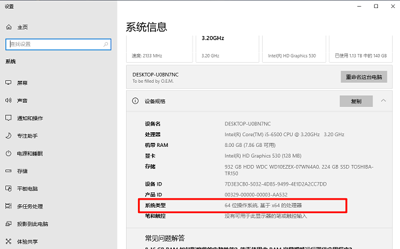Select the 屏幕 display icon

click(x=9, y=83)
